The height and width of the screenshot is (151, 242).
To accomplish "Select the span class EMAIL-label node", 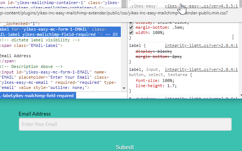I will click(x=31, y=45).
